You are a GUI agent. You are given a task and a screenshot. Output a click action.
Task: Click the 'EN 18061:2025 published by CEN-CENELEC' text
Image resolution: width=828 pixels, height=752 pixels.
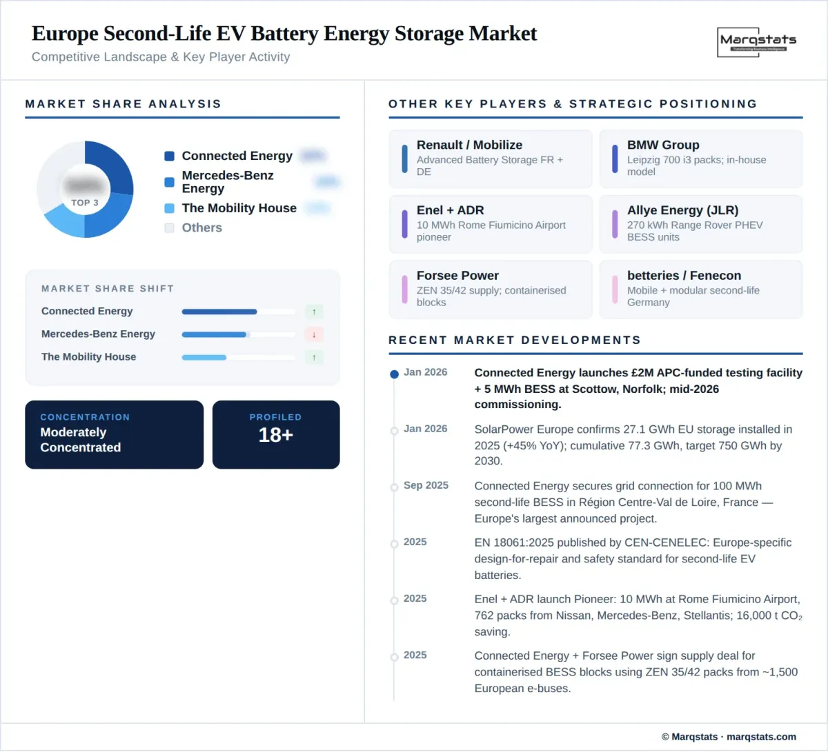coord(633,559)
